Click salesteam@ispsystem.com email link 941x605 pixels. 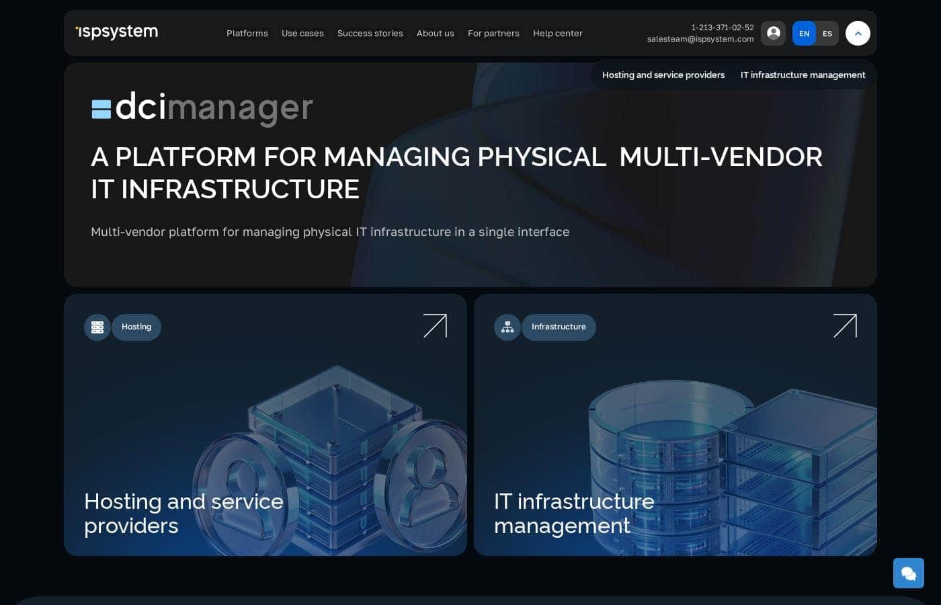(x=700, y=39)
